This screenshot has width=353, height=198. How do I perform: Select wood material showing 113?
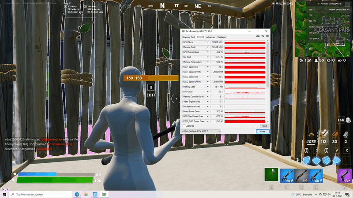point(323,137)
